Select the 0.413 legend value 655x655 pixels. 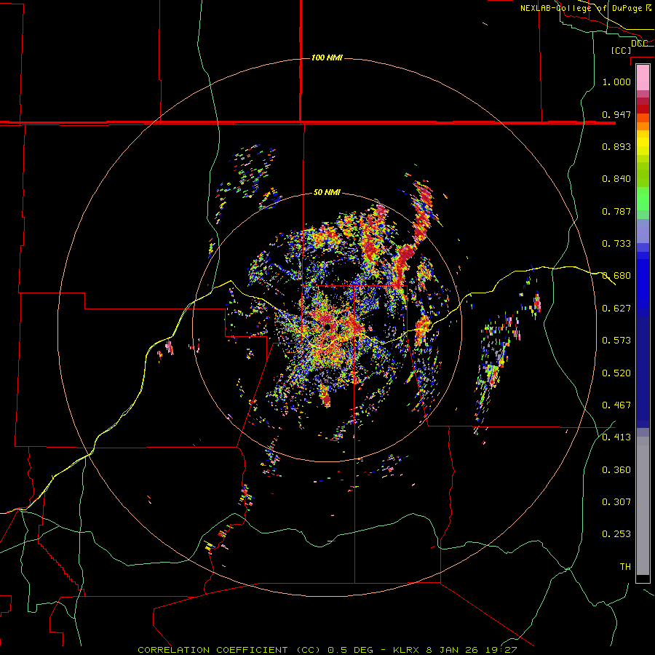tap(616, 437)
